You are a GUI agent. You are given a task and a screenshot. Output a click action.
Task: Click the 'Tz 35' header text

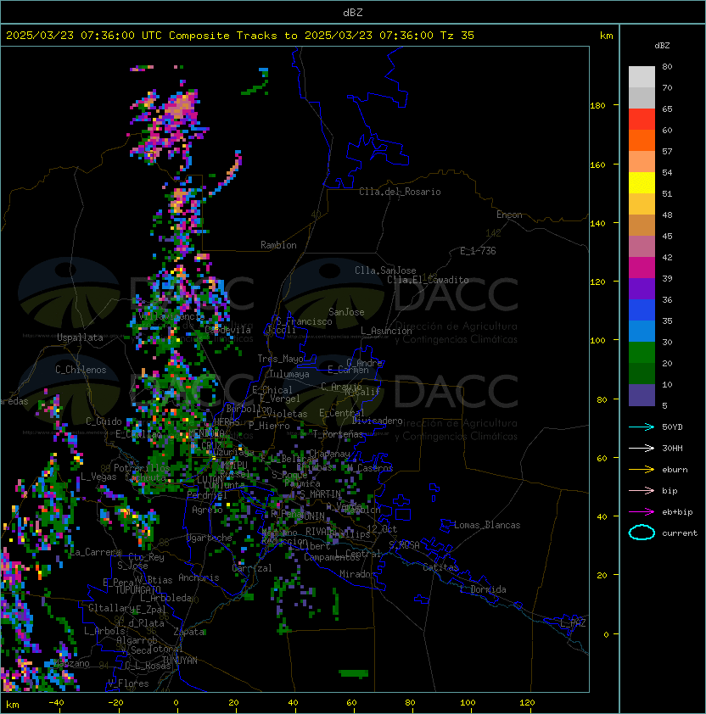pyautogui.click(x=457, y=36)
